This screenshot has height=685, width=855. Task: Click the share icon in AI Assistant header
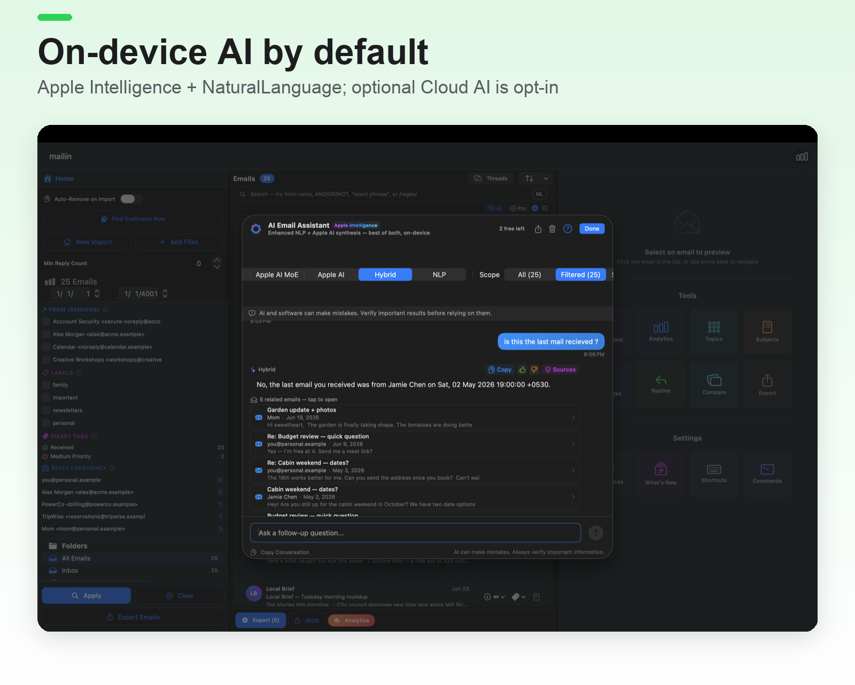click(538, 229)
